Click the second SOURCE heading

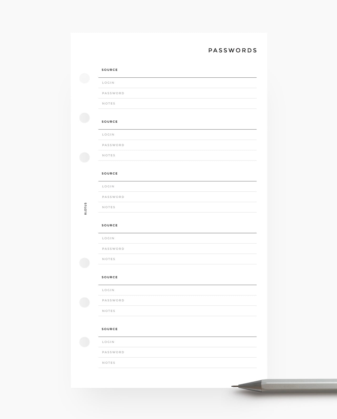point(110,122)
